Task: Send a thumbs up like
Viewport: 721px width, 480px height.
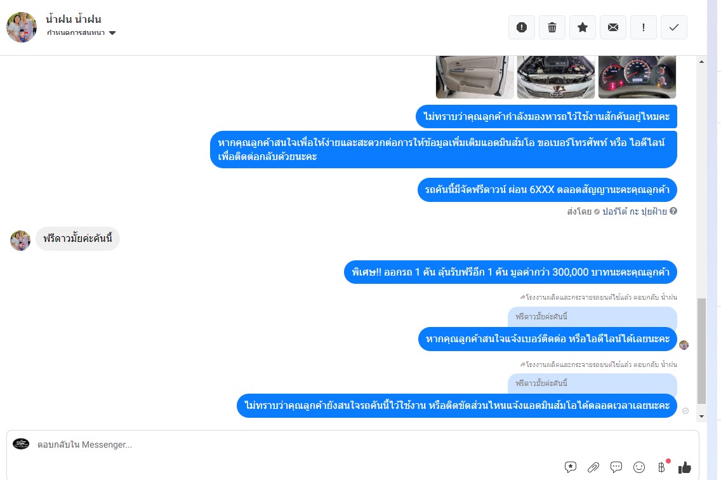Action: coord(685,467)
